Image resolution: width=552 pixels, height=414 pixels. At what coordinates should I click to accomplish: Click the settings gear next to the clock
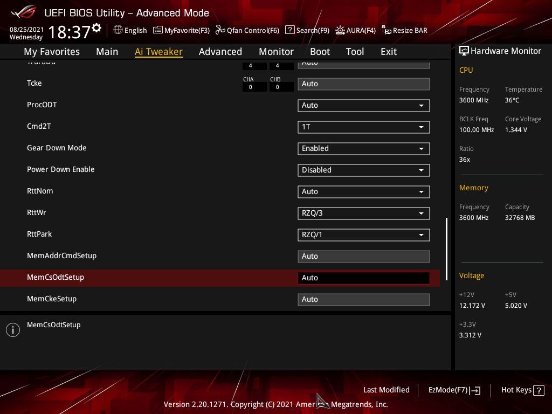[96, 28]
